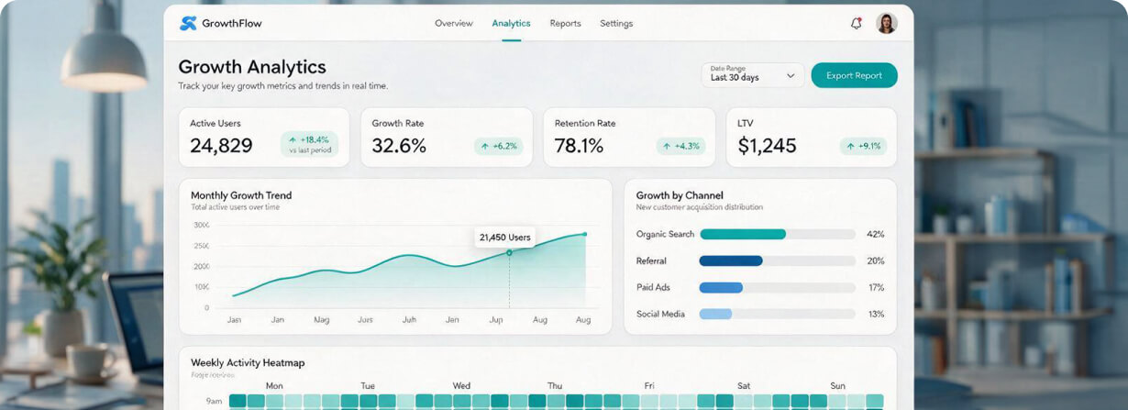The width and height of the screenshot is (1128, 410).
Task: Click the Referral progress bar
Action: click(x=778, y=260)
